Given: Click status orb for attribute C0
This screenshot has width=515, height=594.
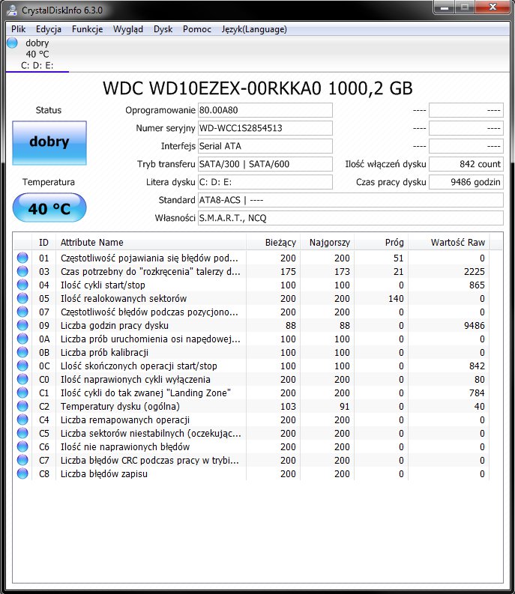Looking at the screenshot, I should click(22, 379).
